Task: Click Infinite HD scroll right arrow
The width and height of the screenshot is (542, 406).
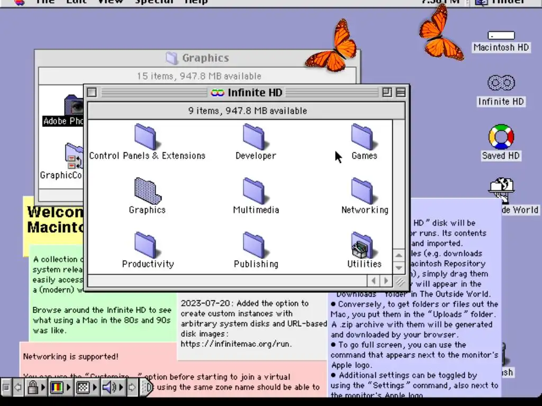Action: 386,281
